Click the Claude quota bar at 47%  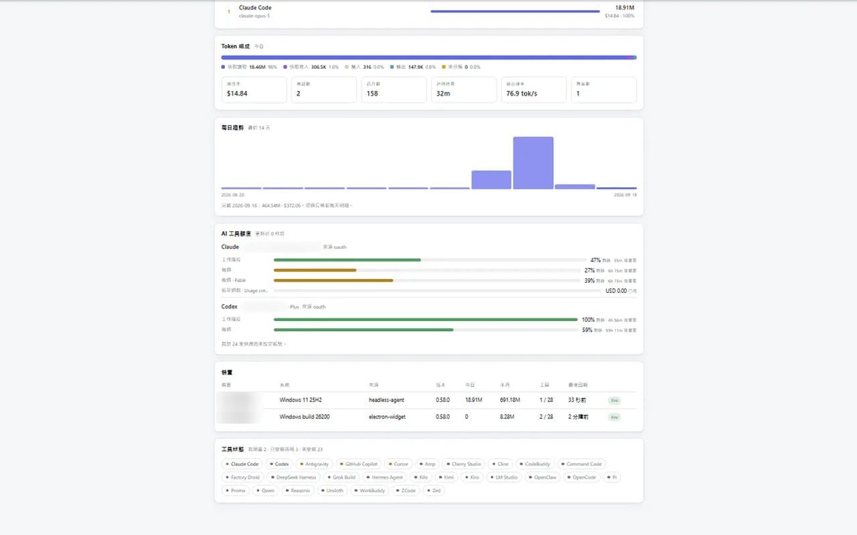pos(431,260)
